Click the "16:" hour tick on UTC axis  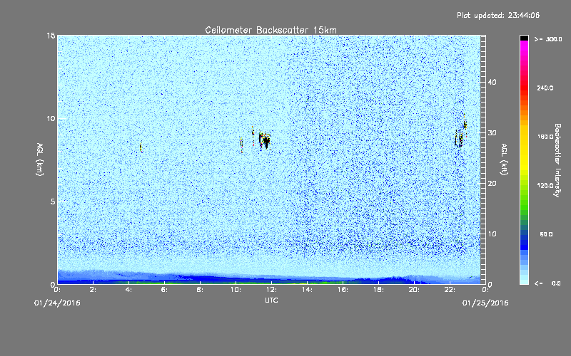343,290
